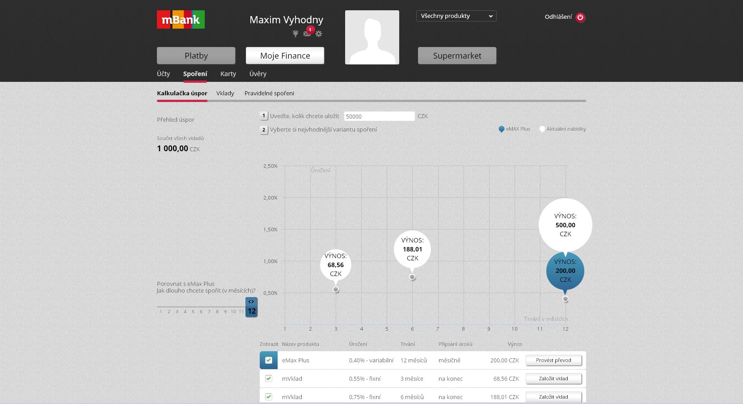
Task: Open messages envelope with notification badge
Action: (x=307, y=34)
